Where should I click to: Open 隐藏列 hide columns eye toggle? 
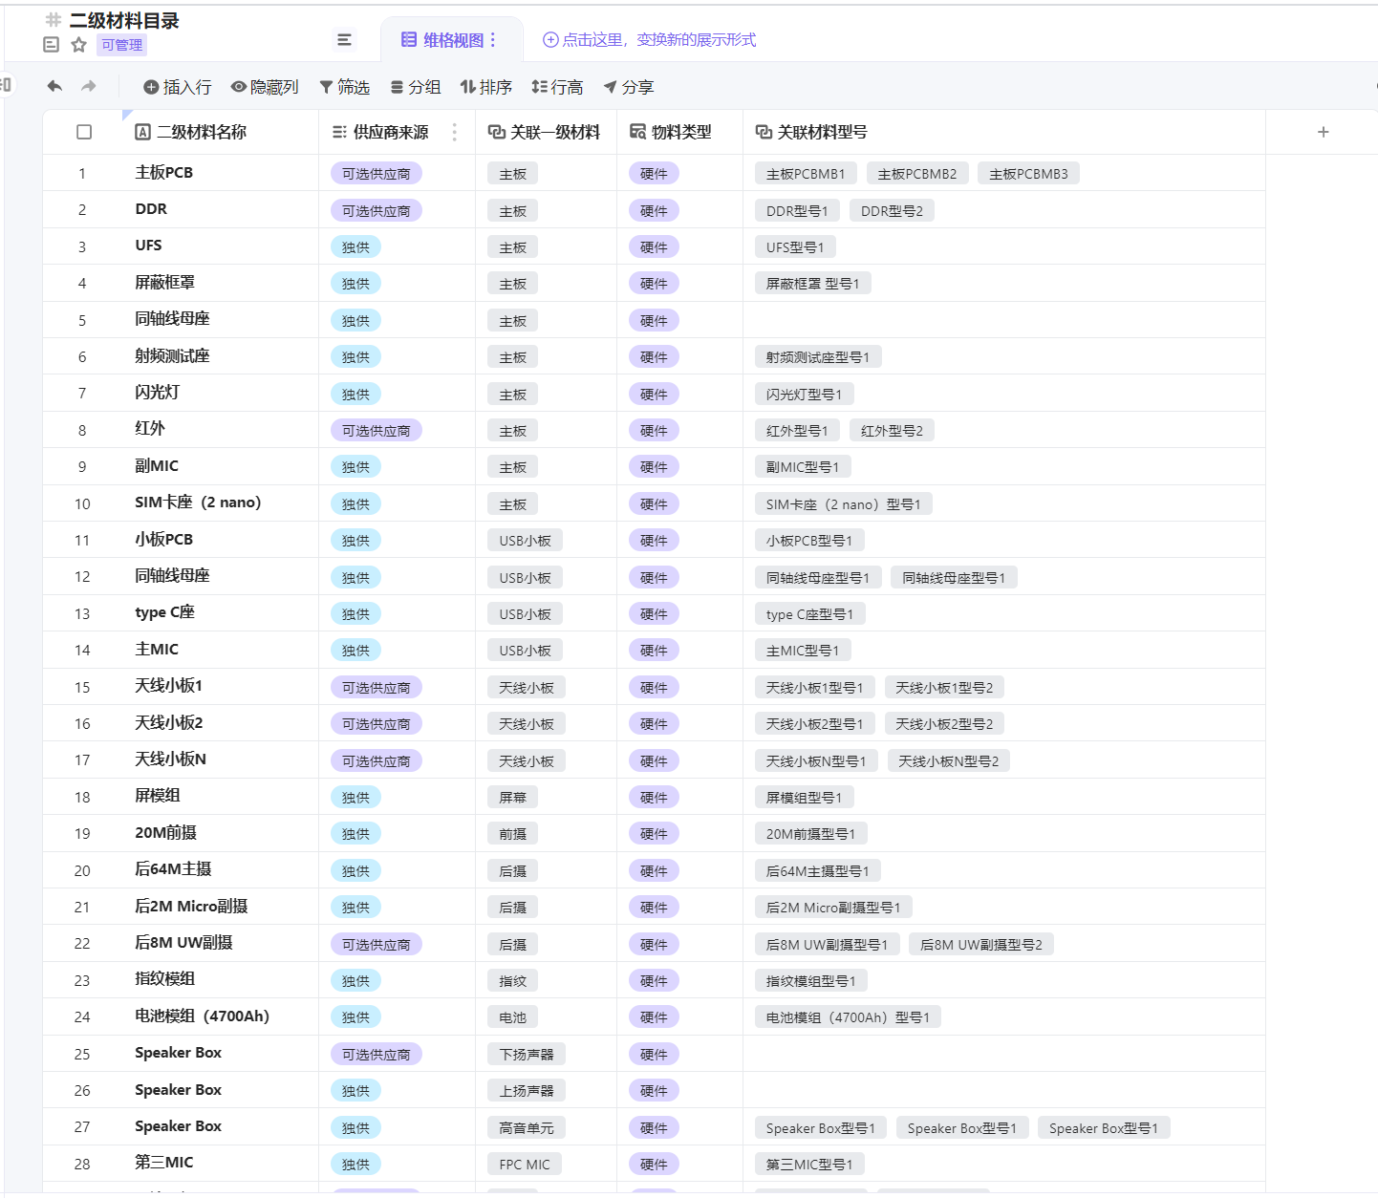pos(265,87)
